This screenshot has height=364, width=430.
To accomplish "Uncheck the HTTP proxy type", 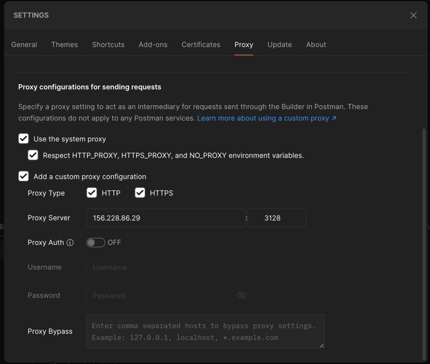I will (92, 193).
